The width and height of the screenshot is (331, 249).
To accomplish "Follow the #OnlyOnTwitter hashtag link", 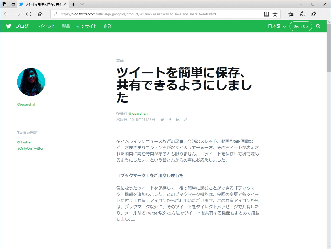I will pos(30,148).
